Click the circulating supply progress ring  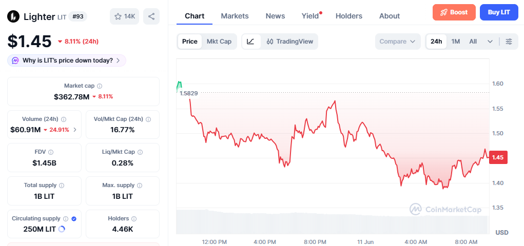coord(62,229)
